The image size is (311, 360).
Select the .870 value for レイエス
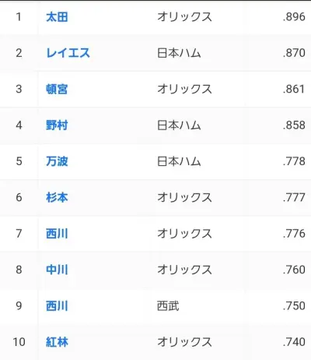tap(294, 53)
